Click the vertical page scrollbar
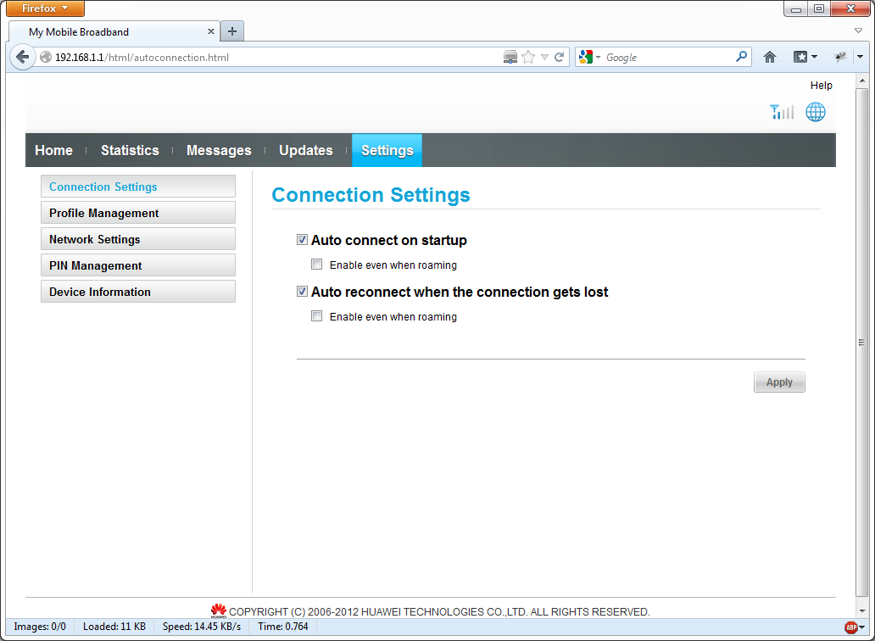Viewport: 875px width, 641px height. click(x=862, y=342)
